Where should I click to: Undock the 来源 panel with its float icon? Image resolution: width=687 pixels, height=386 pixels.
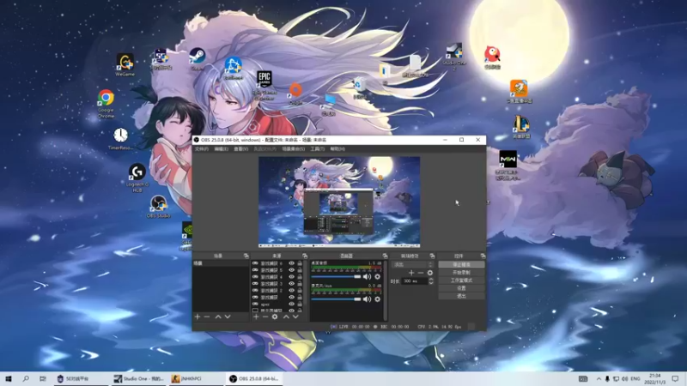[x=305, y=256]
